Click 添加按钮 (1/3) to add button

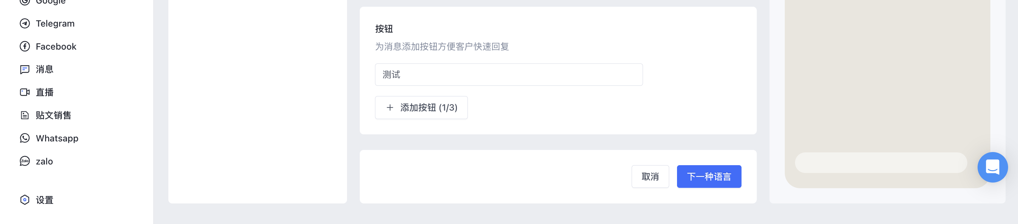pos(421,107)
